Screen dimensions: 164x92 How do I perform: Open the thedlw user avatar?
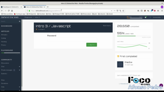[x=120, y=64]
